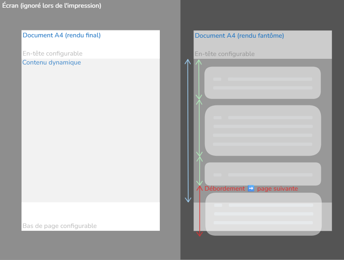Viewport: 344px width, 260px height.
Task: Expand the 'Contenu dynamique' section
Action: pos(52,62)
